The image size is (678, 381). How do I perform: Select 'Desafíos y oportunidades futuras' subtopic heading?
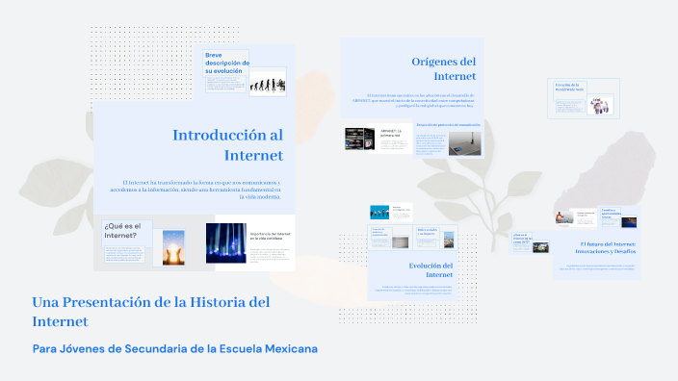tap(611, 214)
